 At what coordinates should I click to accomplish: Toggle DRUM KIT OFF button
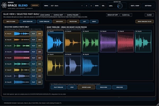point(113,15)
